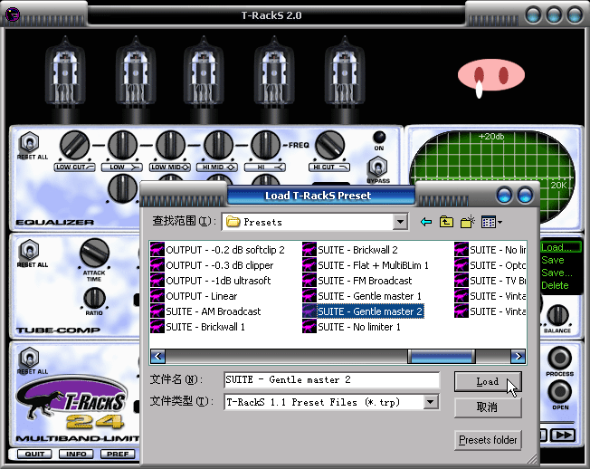Click QUIT button in T-RackS window
Image resolution: width=590 pixels, height=469 pixels.
pos(35,454)
